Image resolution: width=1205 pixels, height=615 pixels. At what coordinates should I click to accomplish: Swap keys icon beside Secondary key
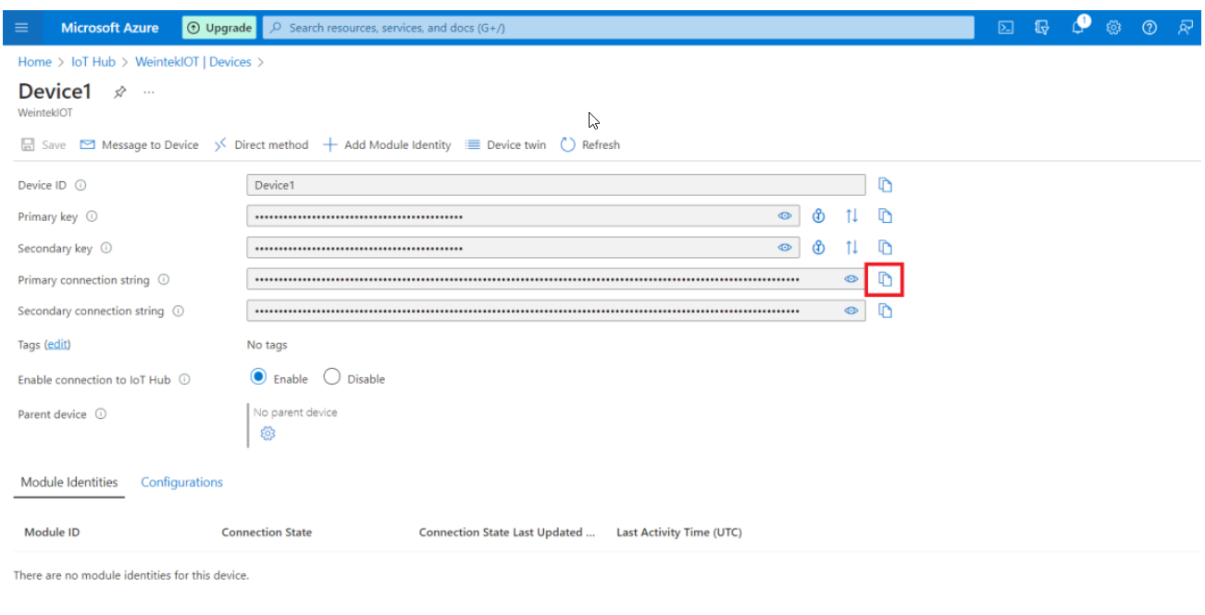851,248
